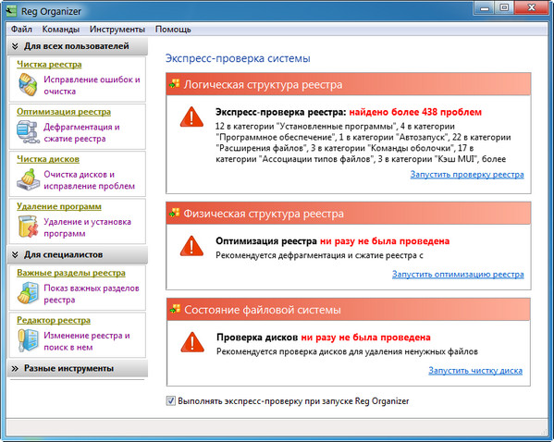Open the Файл menu
Screen dimensions: 554x442
[21, 29]
